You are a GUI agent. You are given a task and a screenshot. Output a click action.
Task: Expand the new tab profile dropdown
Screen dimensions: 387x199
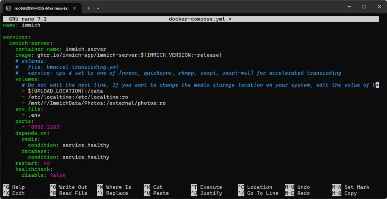click(98, 8)
